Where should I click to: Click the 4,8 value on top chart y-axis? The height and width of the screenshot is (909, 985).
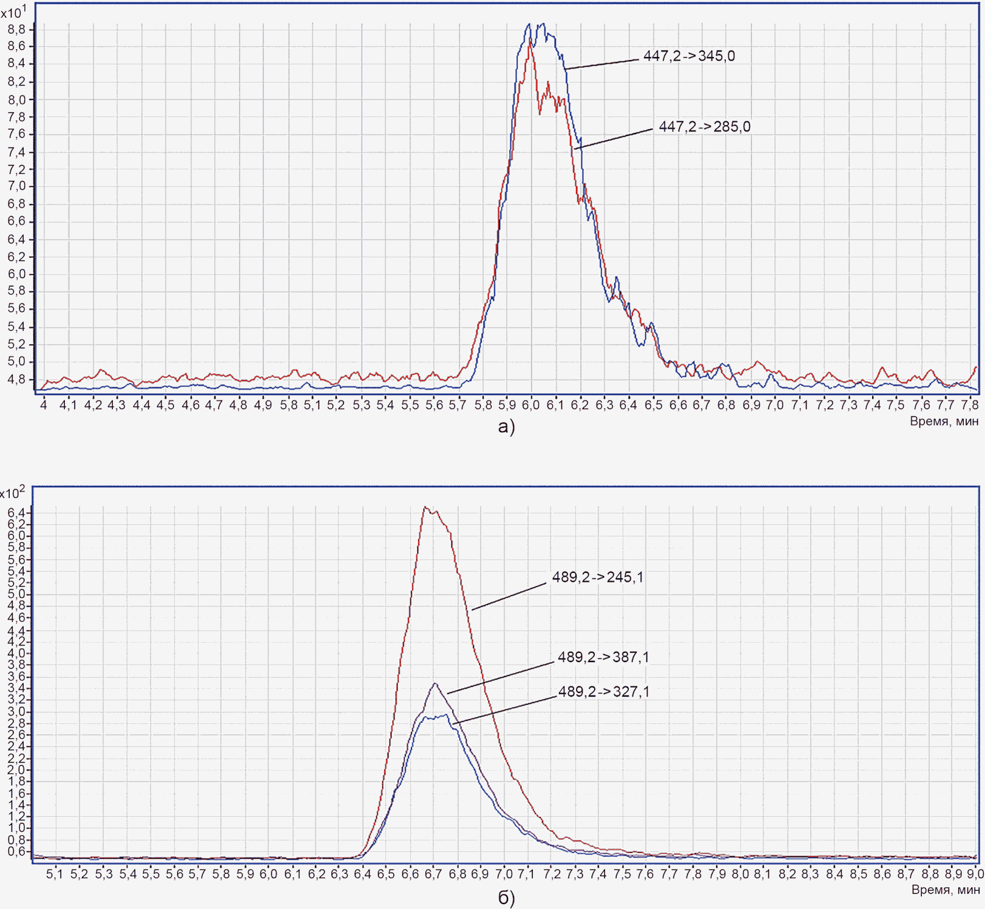coord(16,379)
